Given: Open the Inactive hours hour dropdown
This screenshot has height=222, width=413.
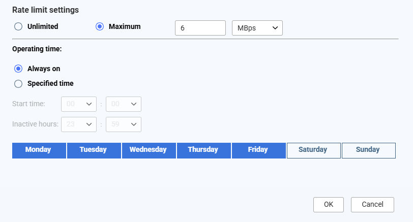Looking at the screenshot, I should [79, 124].
